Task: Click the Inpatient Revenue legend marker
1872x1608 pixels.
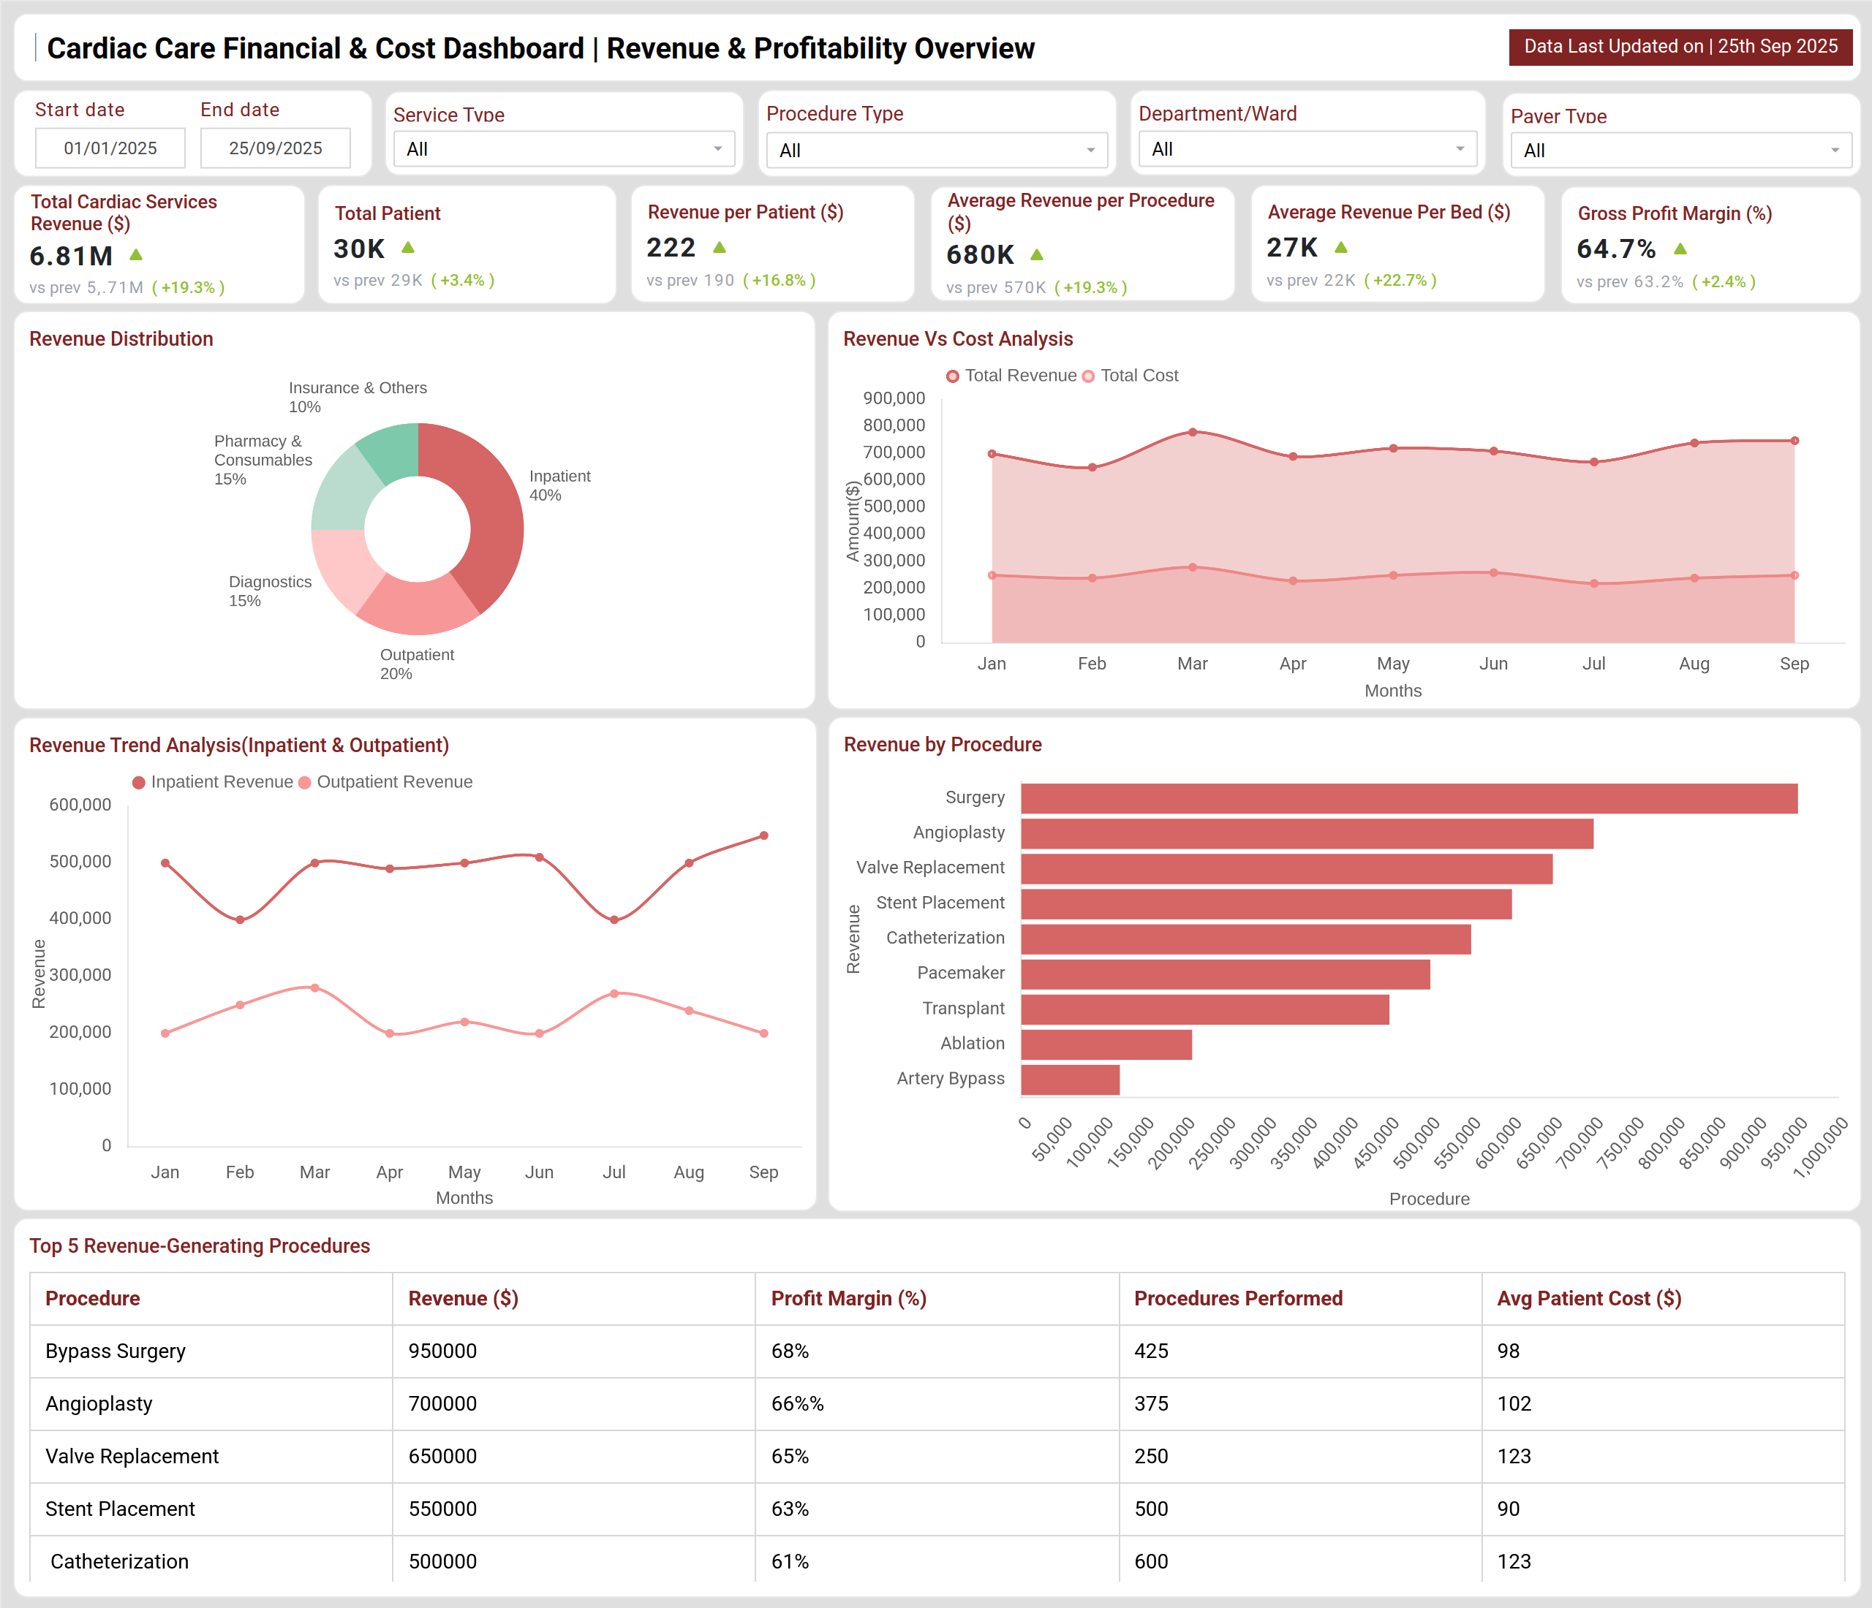Action: (x=139, y=783)
